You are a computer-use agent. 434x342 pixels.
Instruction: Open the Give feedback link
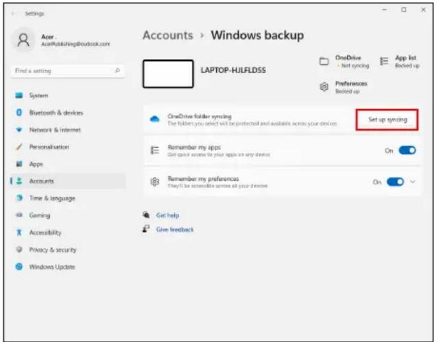pyautogui.click(x=175, y=229)
